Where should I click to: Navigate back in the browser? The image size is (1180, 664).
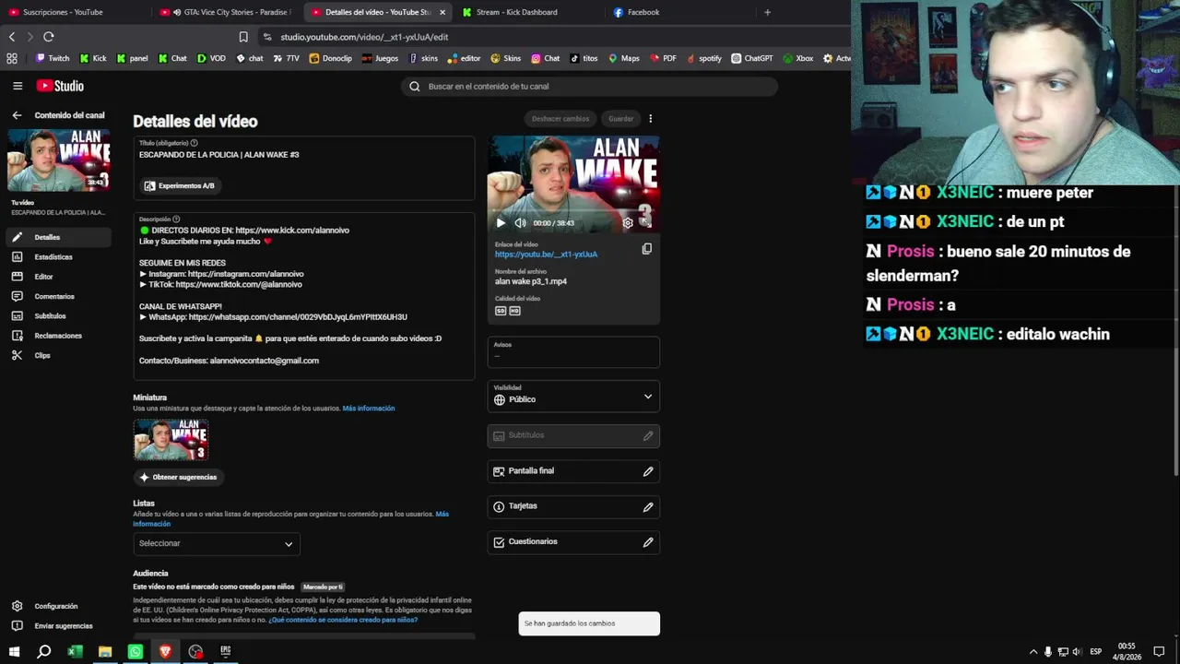[12, 37]
